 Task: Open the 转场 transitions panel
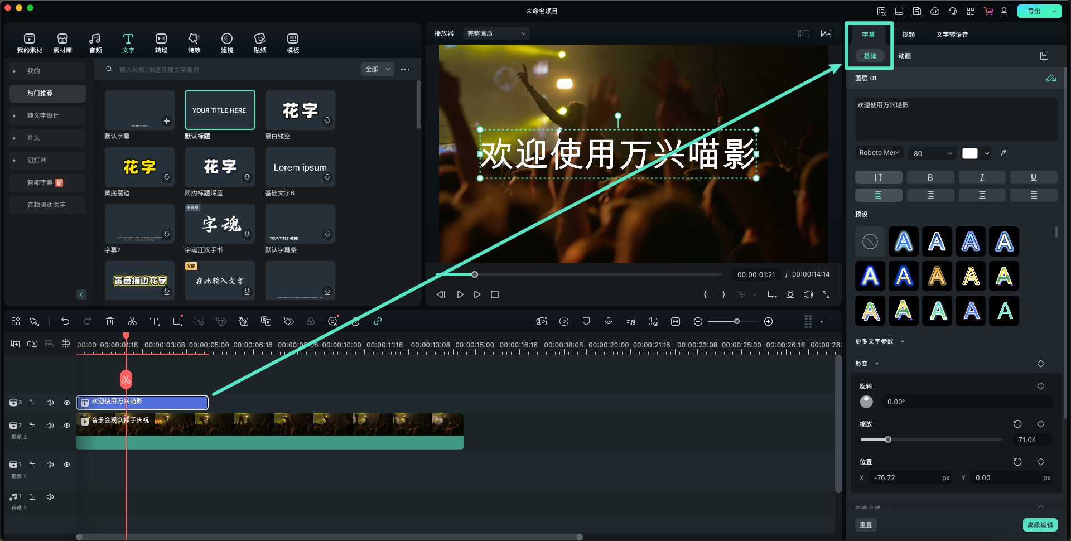161,42
